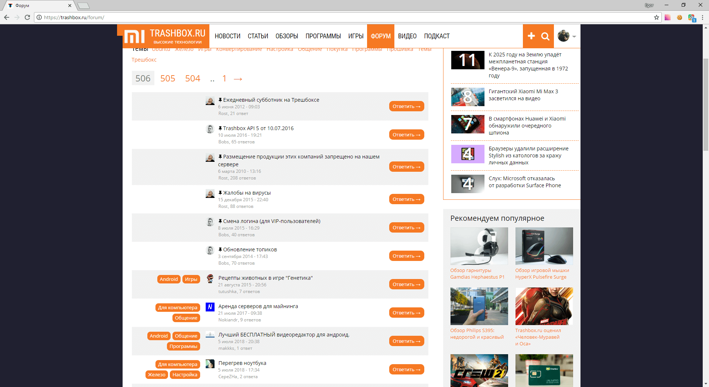Open "Перегрев ноутбука" forum thread

tap(242, 363)
